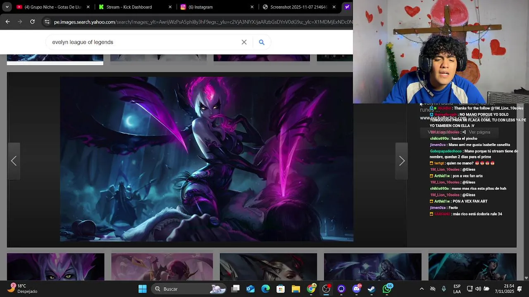Switch to the Instagram tab
The image size is (529, 297).
pyautogui.click(x=217, y=7)
